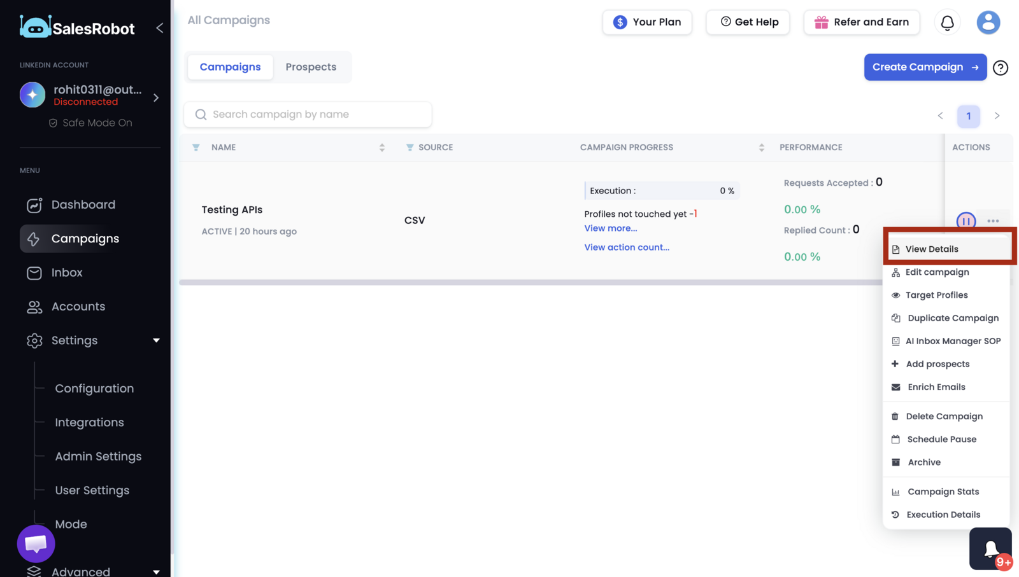The image size is (1019, 577).
Task: Expand the Advanced menu section
Action: click(x=156, y=571)
